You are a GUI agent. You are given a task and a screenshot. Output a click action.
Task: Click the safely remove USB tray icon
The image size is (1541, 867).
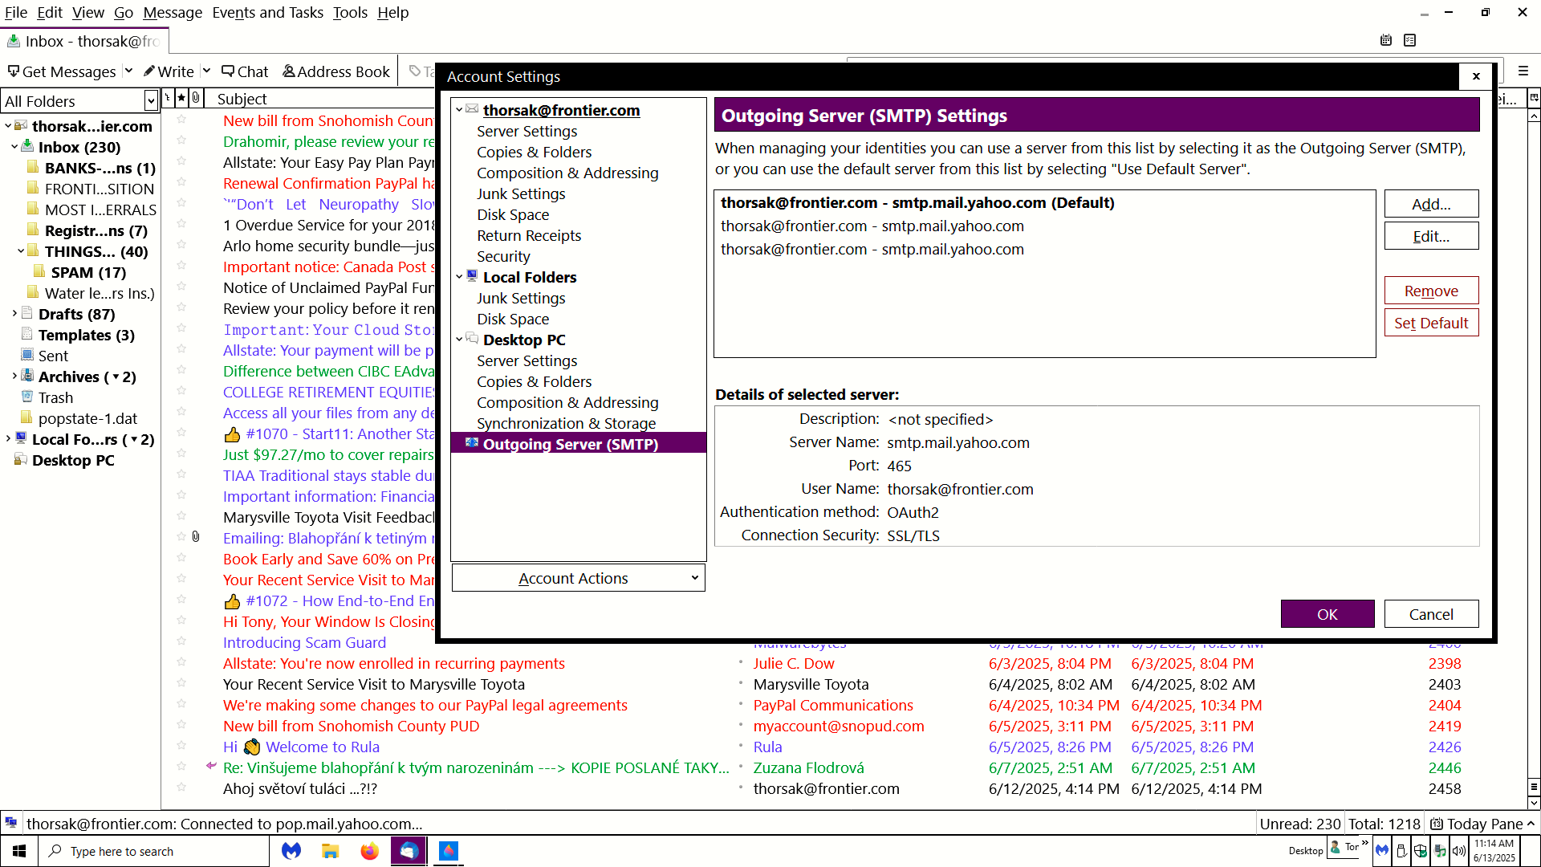[x=1401, y=851]
